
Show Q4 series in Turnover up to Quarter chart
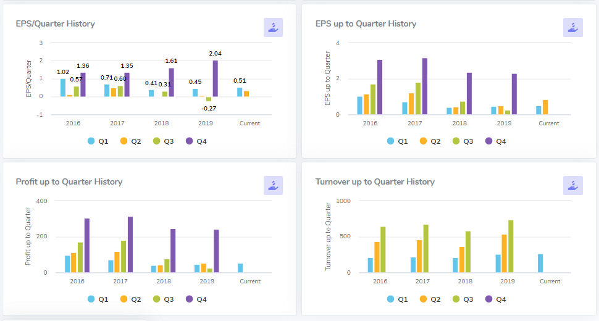pos(495,299)
